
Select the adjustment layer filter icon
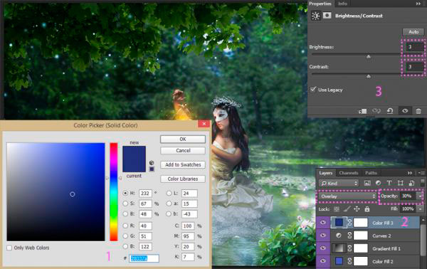tap(379, 183)
